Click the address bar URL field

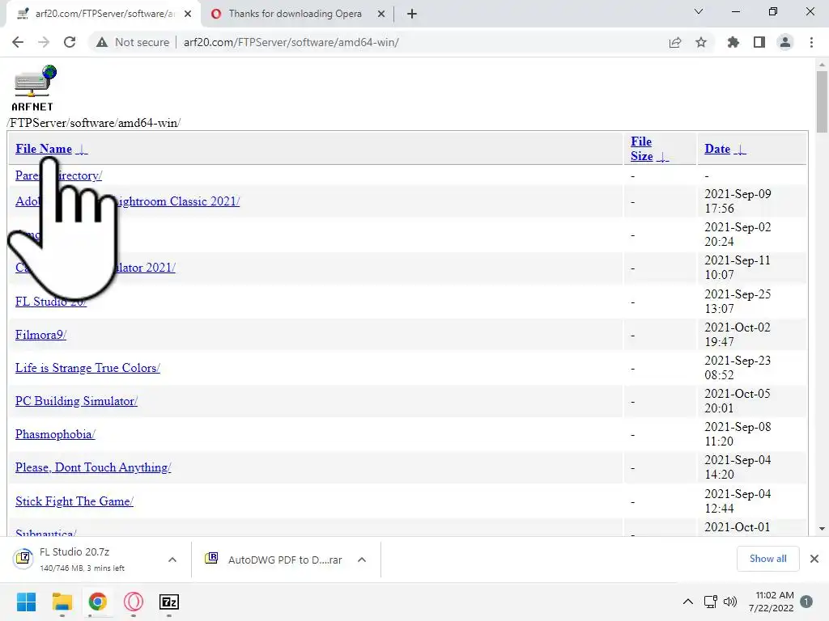coord(291,42)
